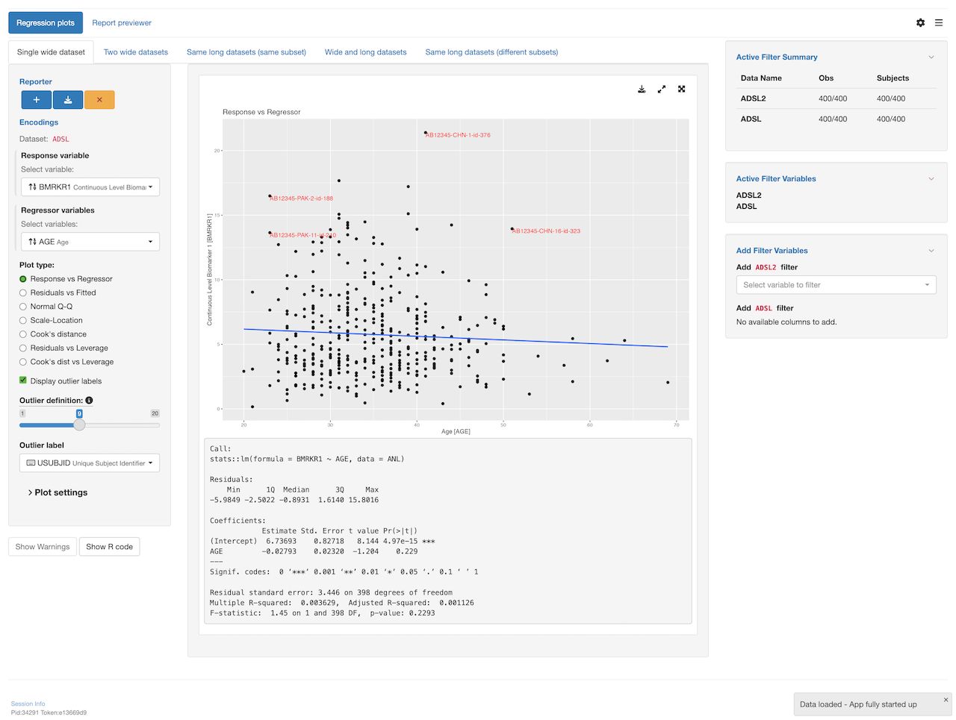This screenshot has height=720, width=956.
Task: Click the outlier definition info icon
Action: tap(89, 401)
